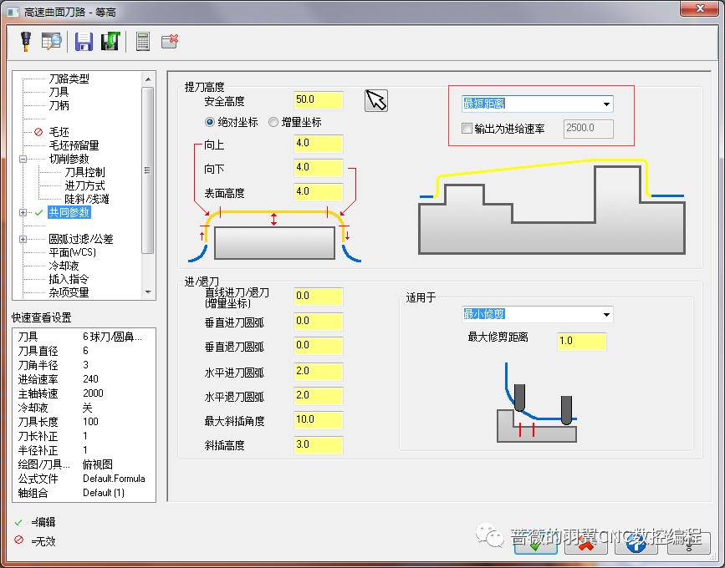Viewport: 725px width, 568px height.
Task: Click the 表面高度 value field
Action: 318,191
